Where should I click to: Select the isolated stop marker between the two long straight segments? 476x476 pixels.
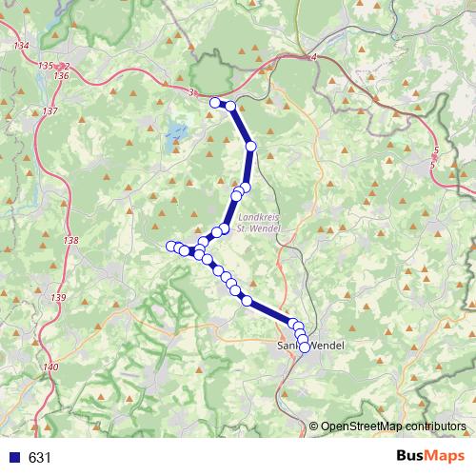click(x=251, y=147)
